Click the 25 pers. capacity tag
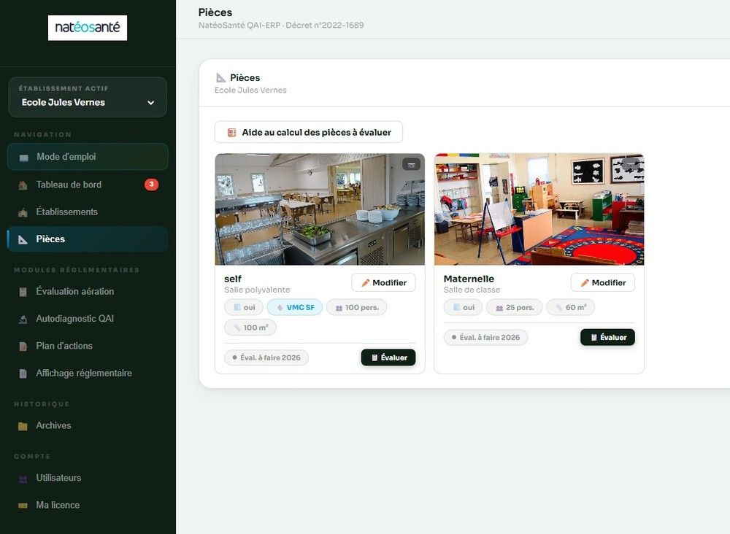This screenshot has height=534, width=730. pos(515,307)
